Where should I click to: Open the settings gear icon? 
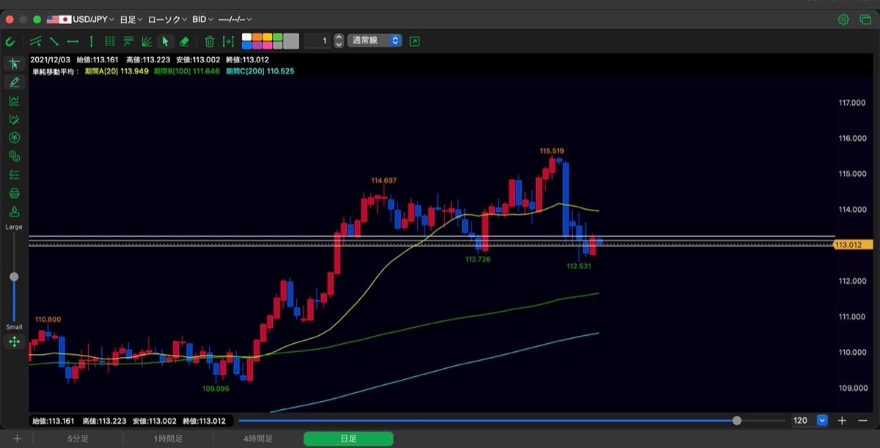pos(843,19)
